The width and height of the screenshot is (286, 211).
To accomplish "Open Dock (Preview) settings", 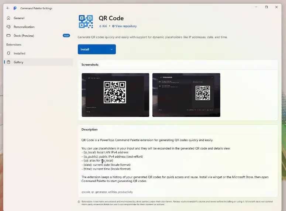I will point(38,36).
